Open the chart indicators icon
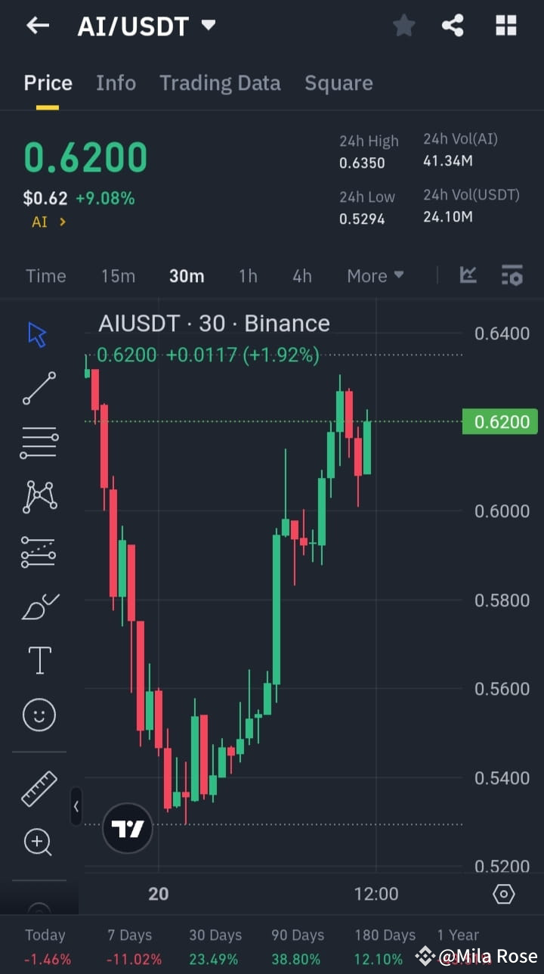This screenshot has height=974, width=544. [x=468, y=275]
